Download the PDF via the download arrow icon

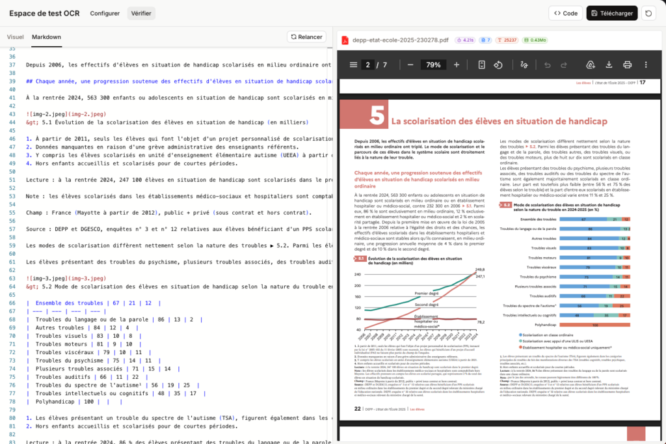point(609,64)
